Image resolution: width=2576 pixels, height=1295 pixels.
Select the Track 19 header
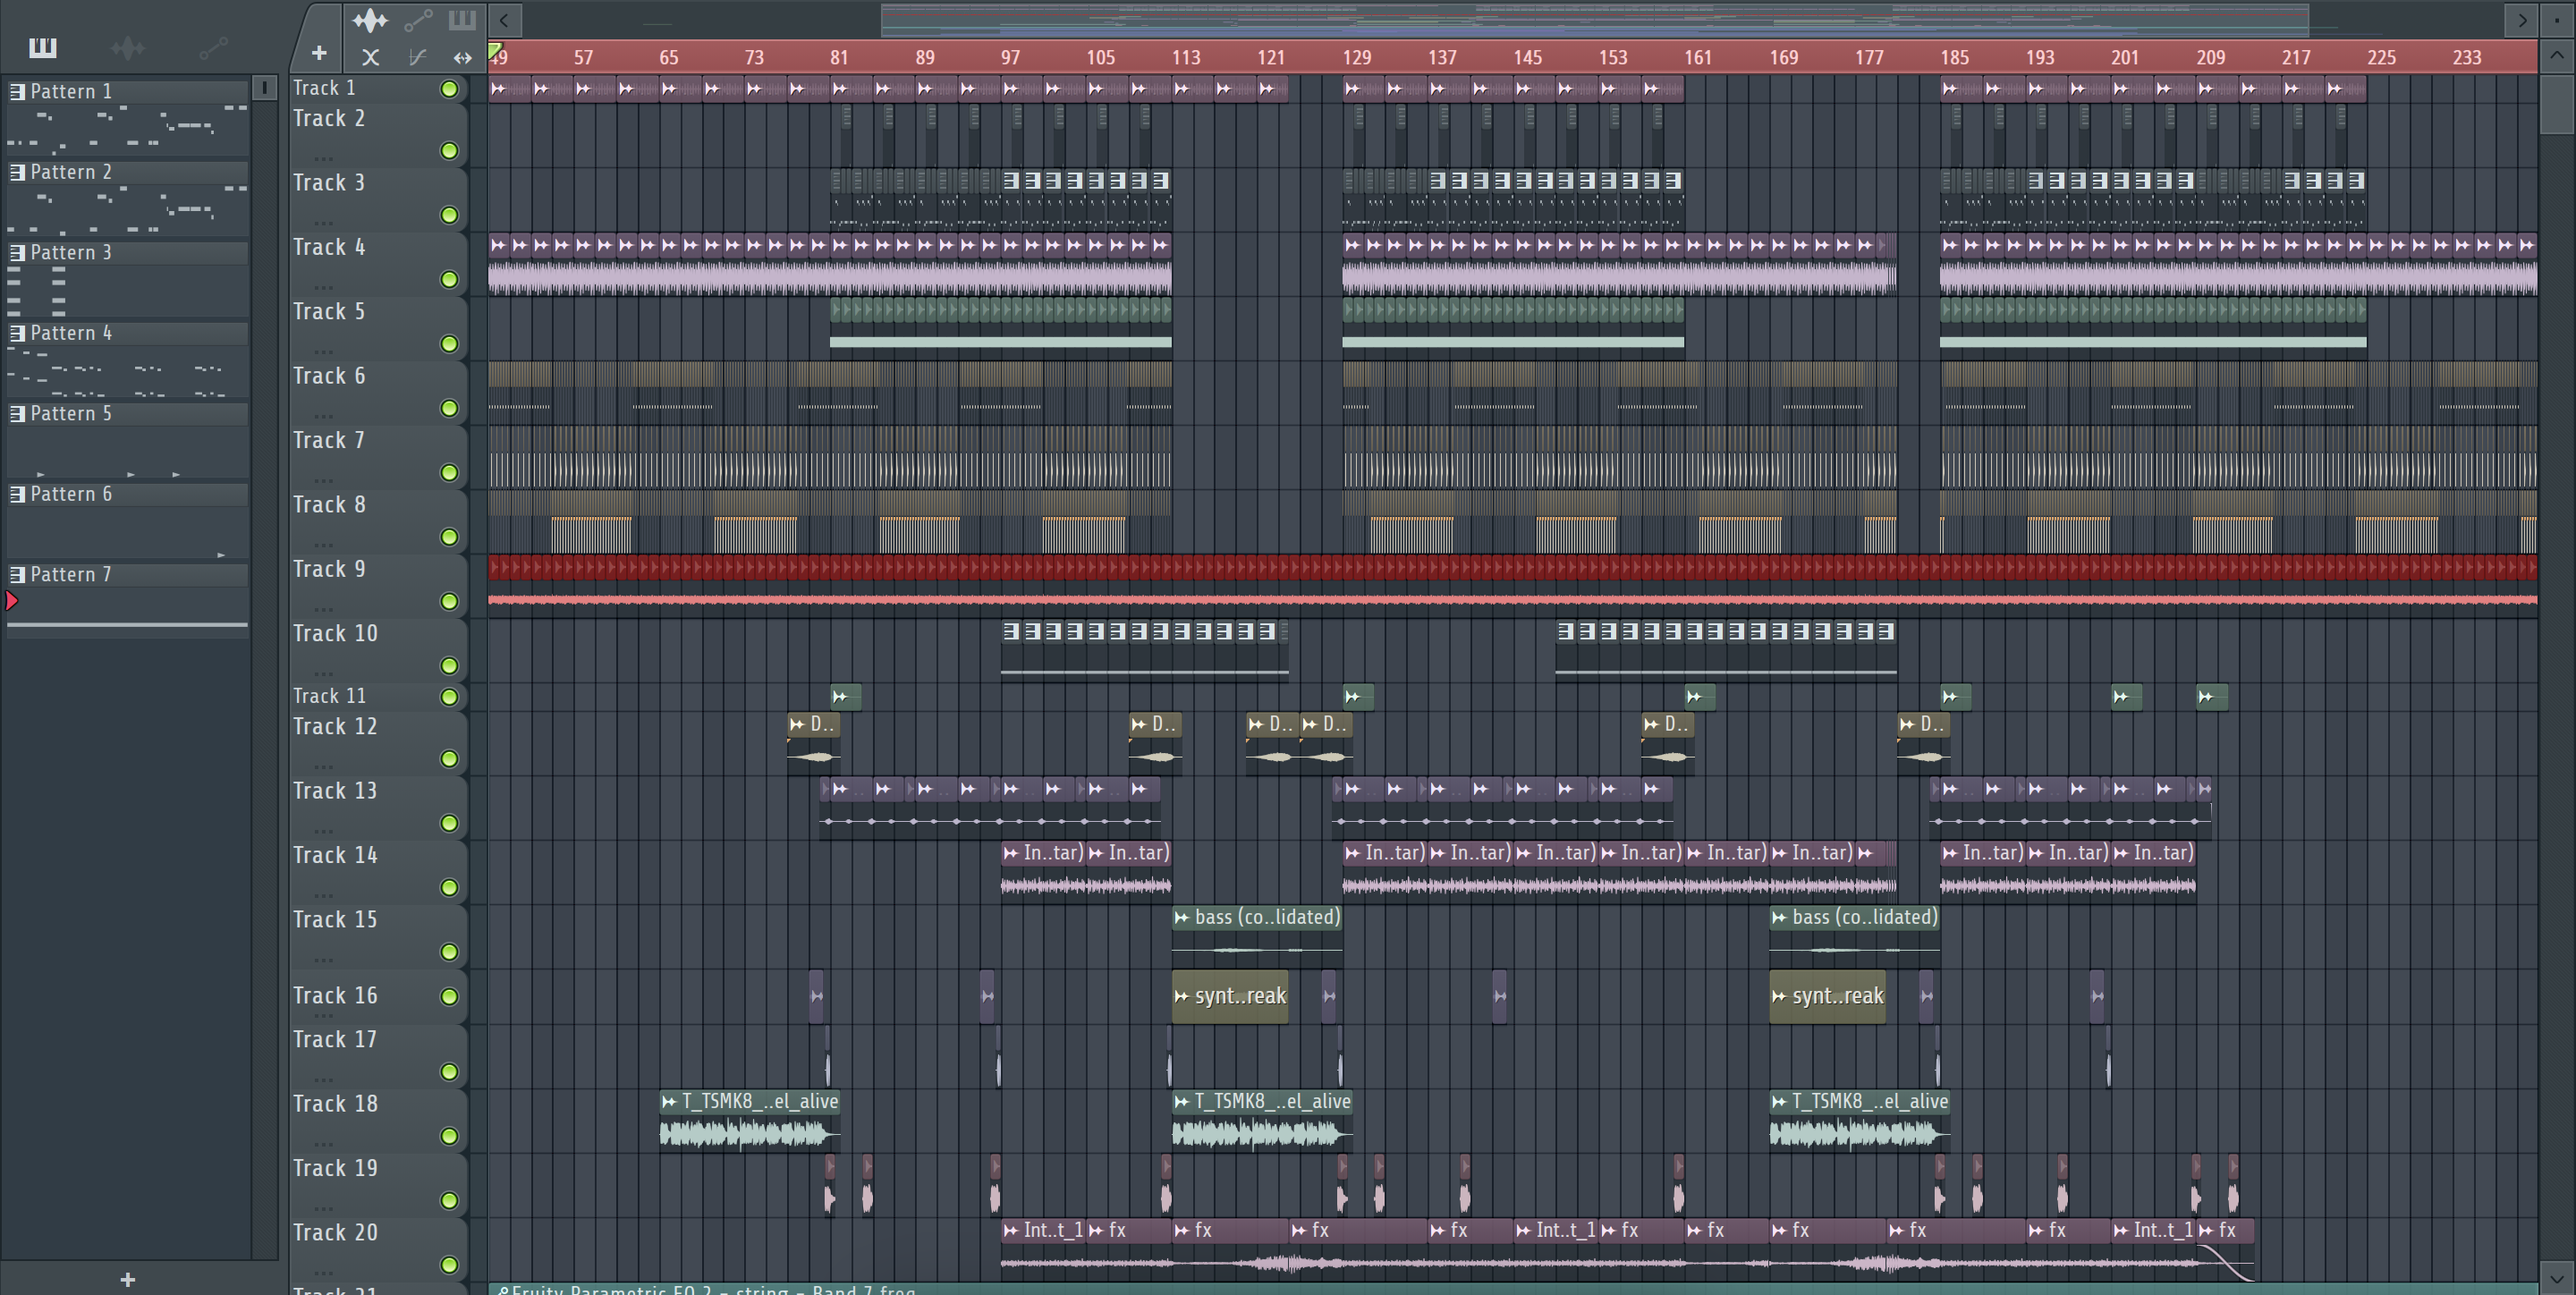point(378,1186)
